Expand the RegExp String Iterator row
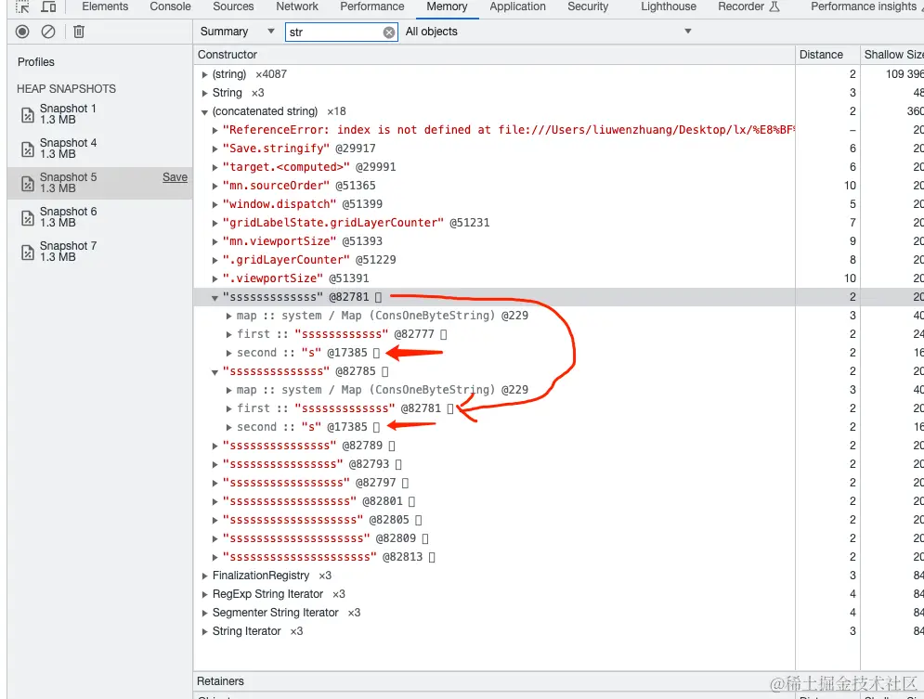This screenshot has width=924, height=699. click(x=204, y=594)
